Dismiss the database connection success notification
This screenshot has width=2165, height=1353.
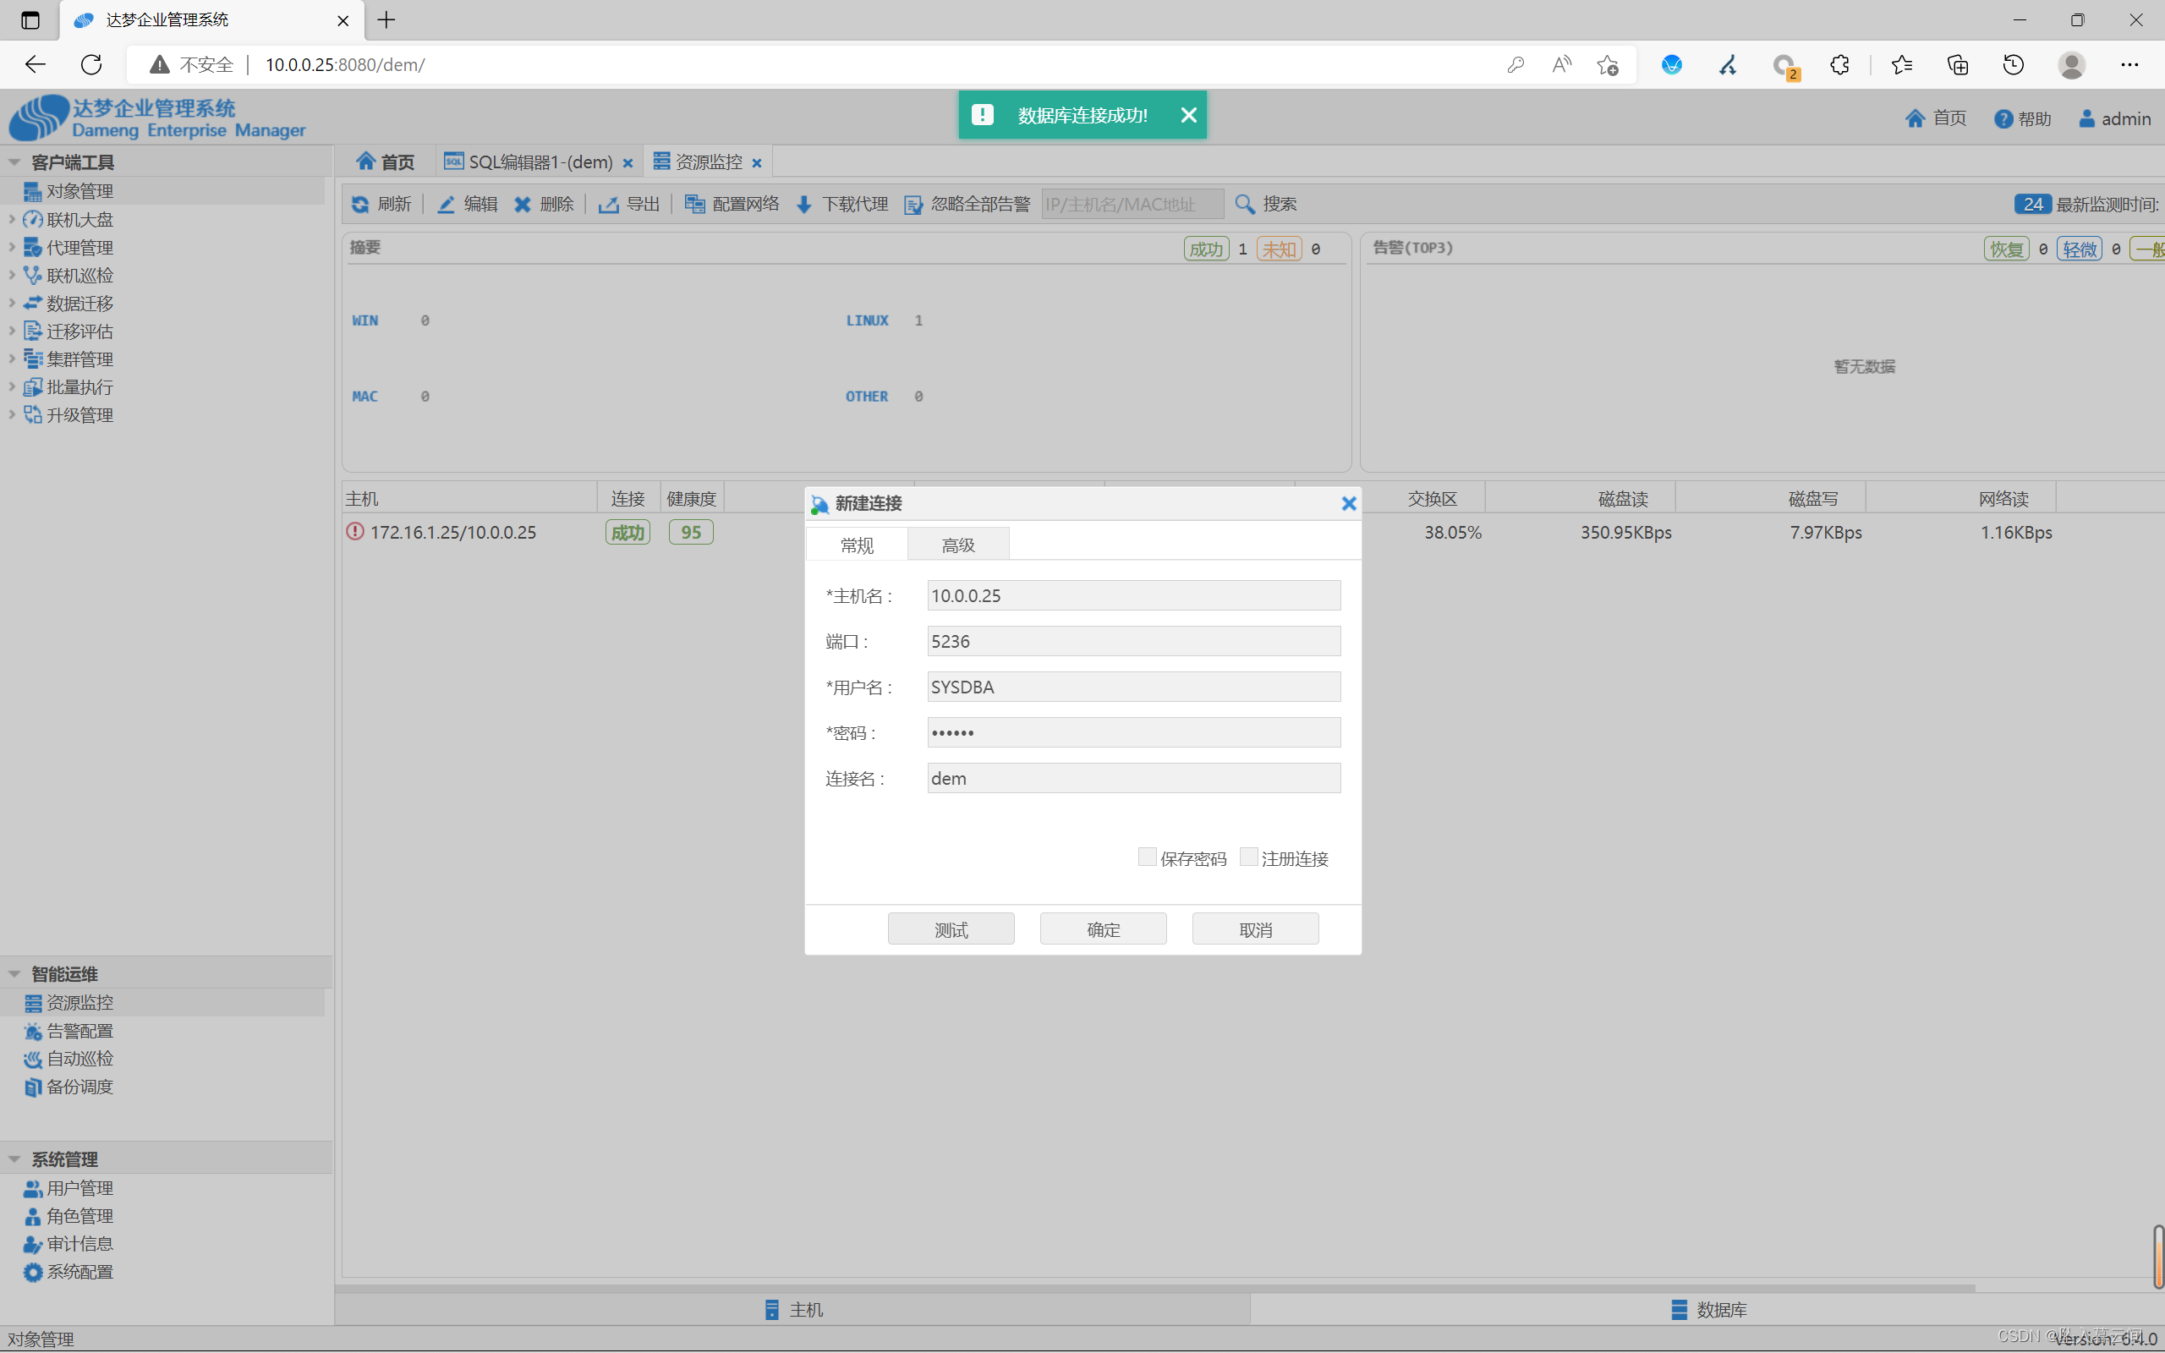click(1188, 116)
